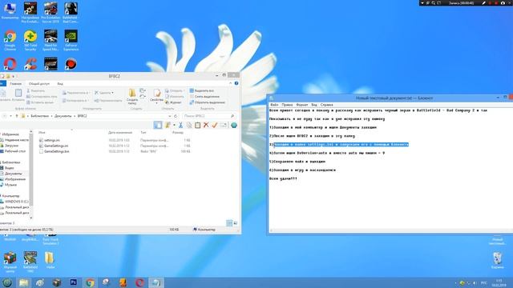Open the Home ribbon tab in Explorer
This screenshot has height=288, width=513.
click(15, 83)
